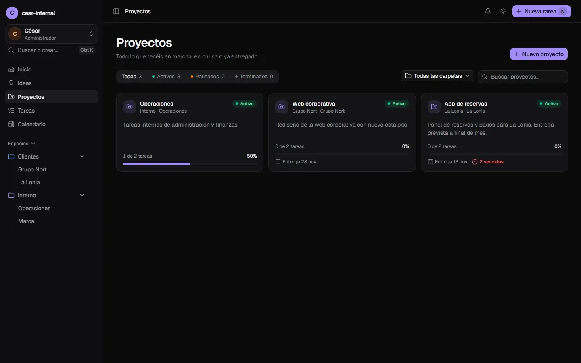Screen dimensions: 581x363
Task: Toggle the sidebar panel icon
Action: (x=116, y=11)
